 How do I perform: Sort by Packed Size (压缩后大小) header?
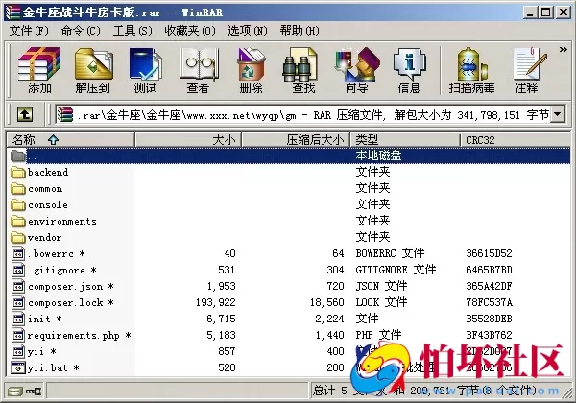(x=296, y=140)
